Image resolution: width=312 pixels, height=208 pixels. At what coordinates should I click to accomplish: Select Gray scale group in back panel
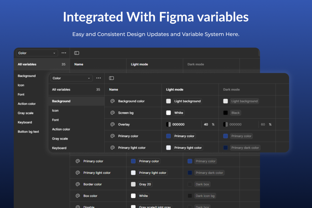coord(26,113)
